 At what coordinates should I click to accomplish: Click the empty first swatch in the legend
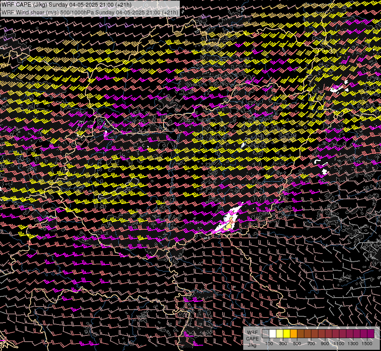pos(265,334)
